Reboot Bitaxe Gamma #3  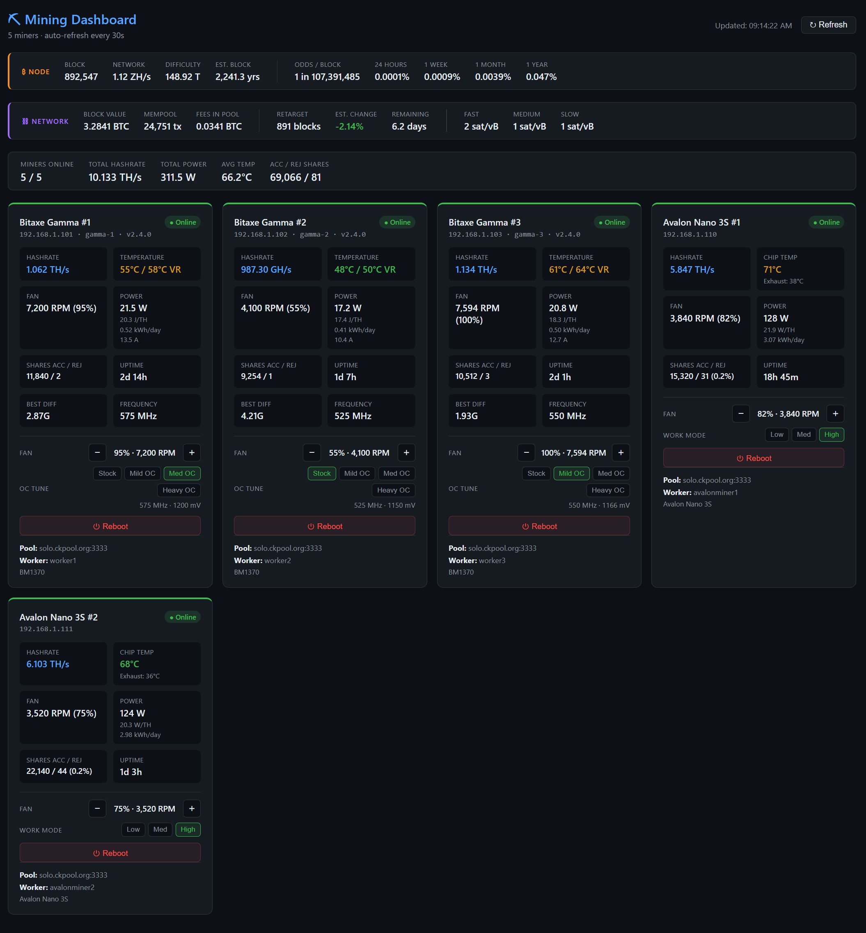point(539,526)
